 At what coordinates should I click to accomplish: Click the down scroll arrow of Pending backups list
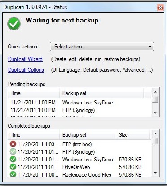coord(155,113)
